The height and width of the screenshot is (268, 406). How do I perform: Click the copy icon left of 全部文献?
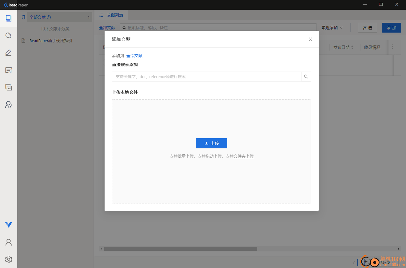pyautogui.click(x=23, y=18)
